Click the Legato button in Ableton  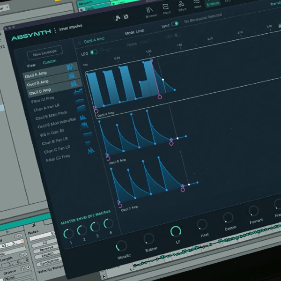click(x=47, y=255)
